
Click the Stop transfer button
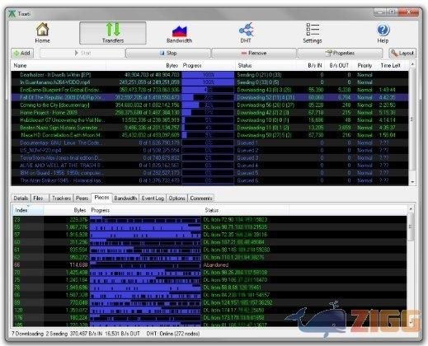(168, 53)
